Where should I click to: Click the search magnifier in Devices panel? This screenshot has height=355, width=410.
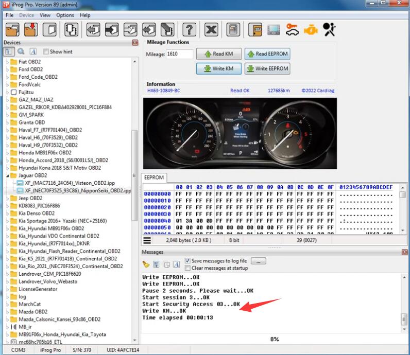(21, 51)
